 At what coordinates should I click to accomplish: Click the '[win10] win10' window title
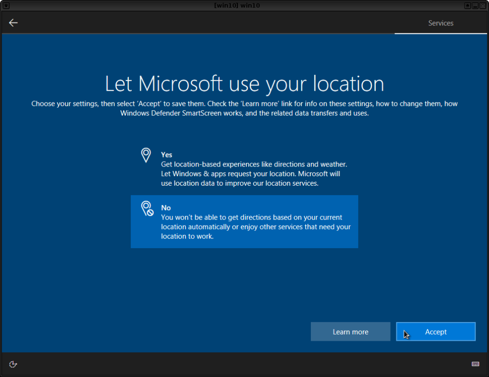pos(237,5)
